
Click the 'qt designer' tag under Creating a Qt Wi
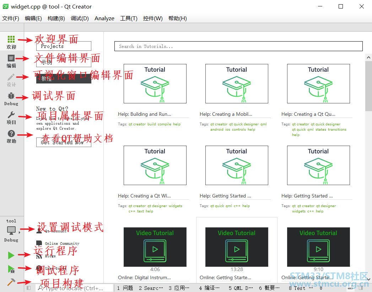pyautogui.click(x=157, y=206)
